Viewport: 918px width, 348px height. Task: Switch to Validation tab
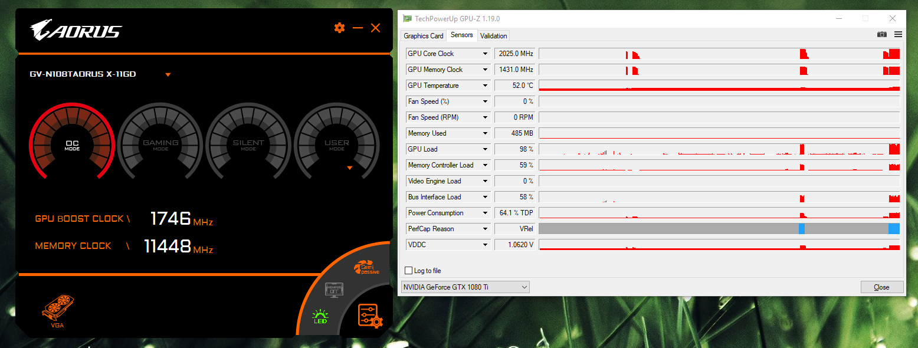click(x=493, y=36)
